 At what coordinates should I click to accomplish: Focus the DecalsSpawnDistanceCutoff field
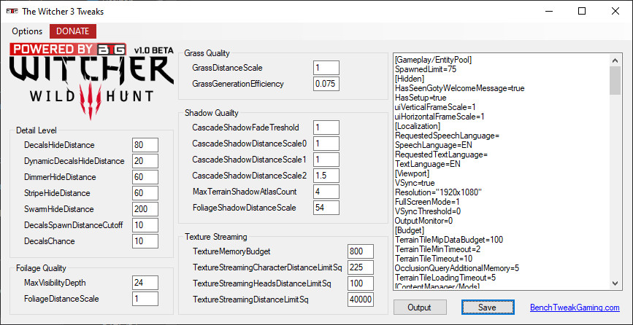click(x=145, y=225)
